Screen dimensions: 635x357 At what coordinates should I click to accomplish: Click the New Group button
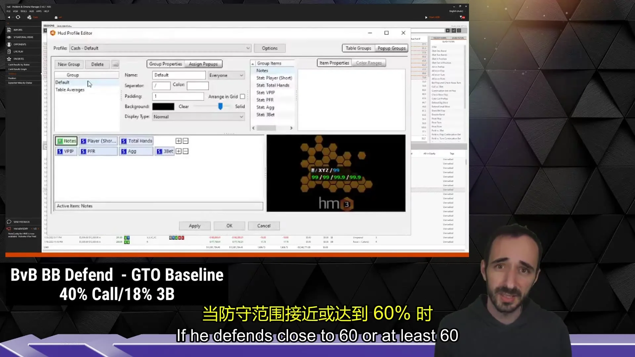(x=69, y=64)
